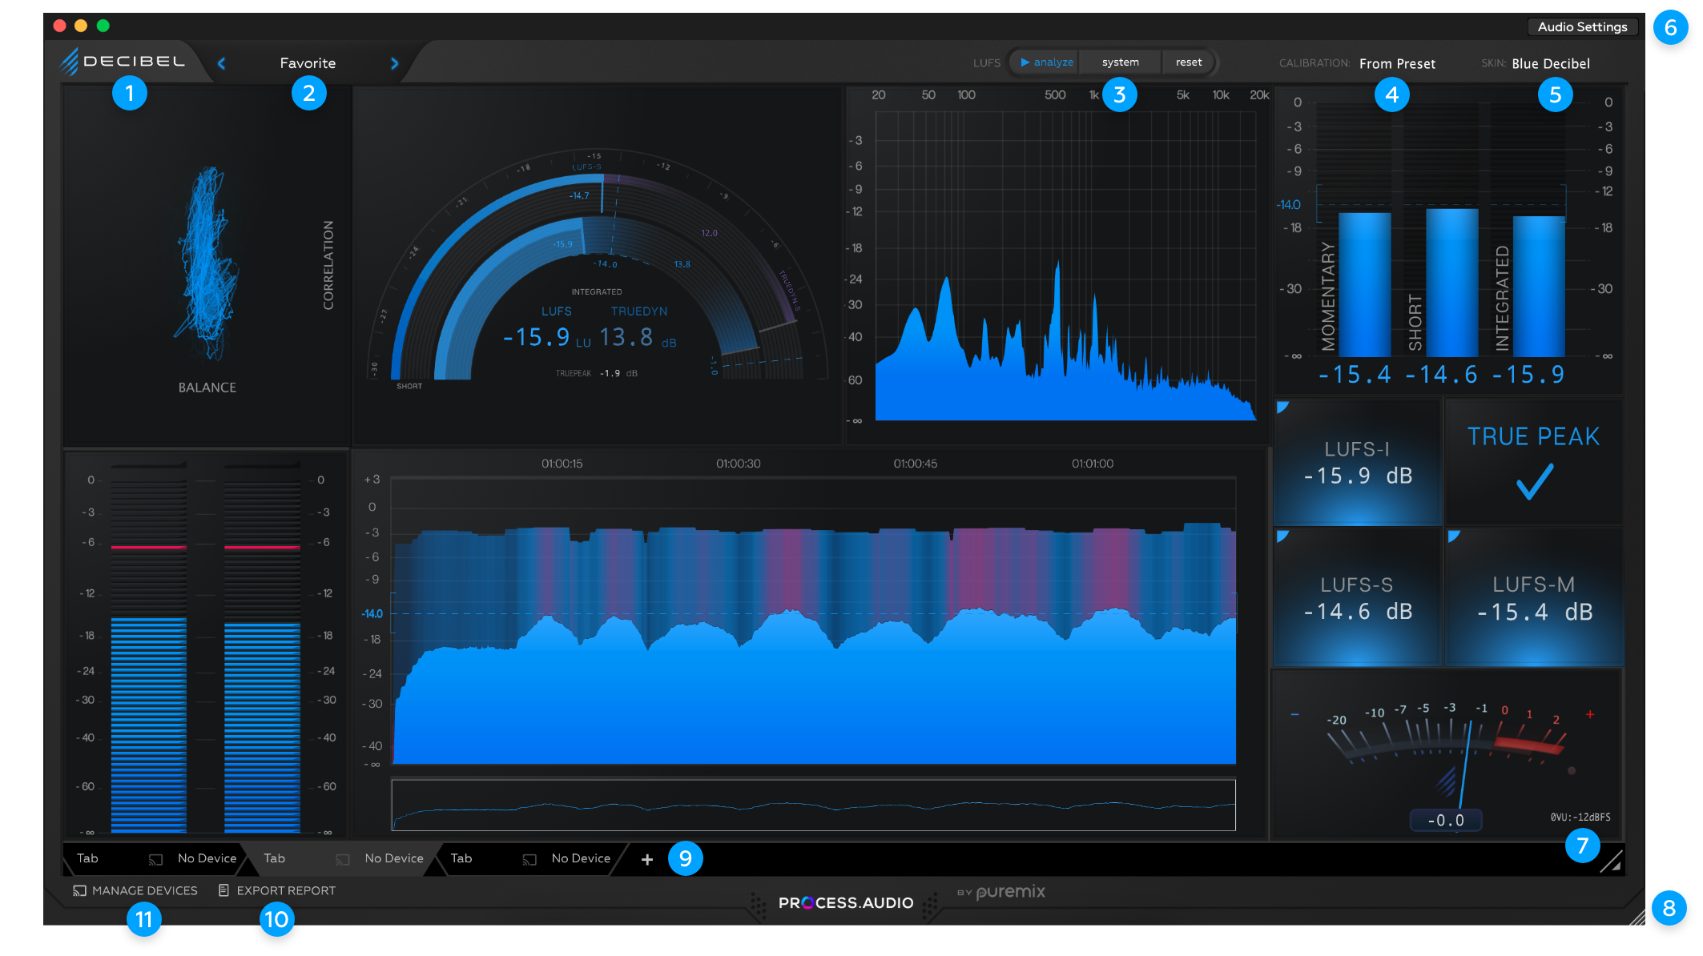Open the Favorite preset dropdown
Screen dimensions: 1703x956
[308, 63]
